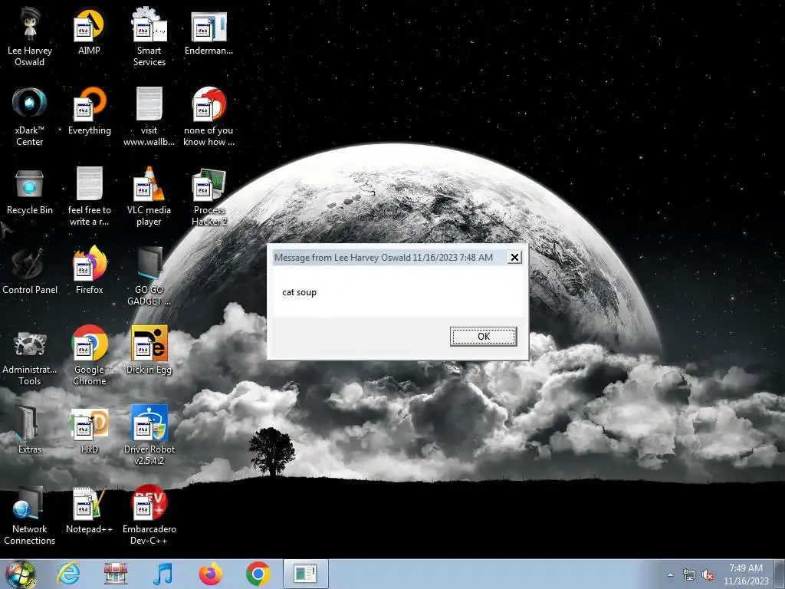Show hidden system tray icons

[x=670, y=575]
